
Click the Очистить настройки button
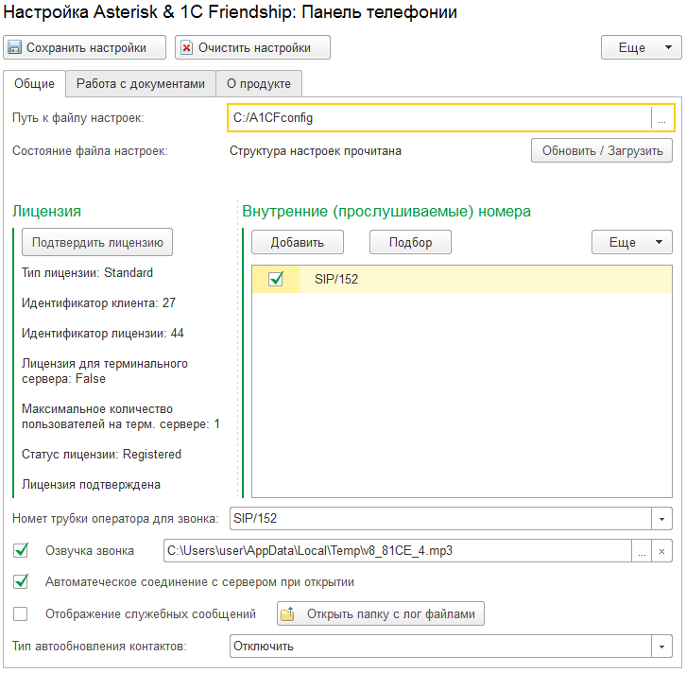point(252,47)
